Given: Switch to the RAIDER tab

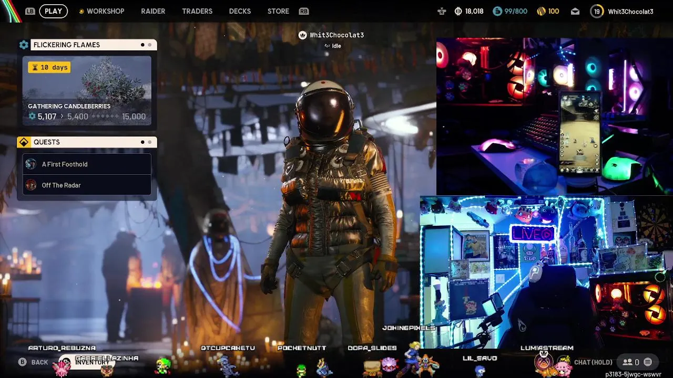Looking at the screenshot, I should tap(153, 11).
